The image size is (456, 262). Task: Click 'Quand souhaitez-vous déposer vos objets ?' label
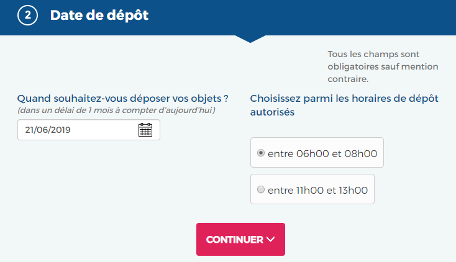[123, 99]
